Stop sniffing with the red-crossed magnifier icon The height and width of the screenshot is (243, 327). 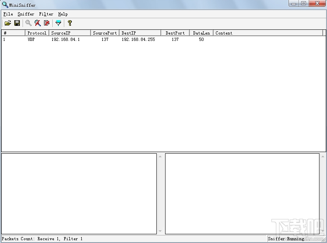pyautogui.click(x=38, y=23)
